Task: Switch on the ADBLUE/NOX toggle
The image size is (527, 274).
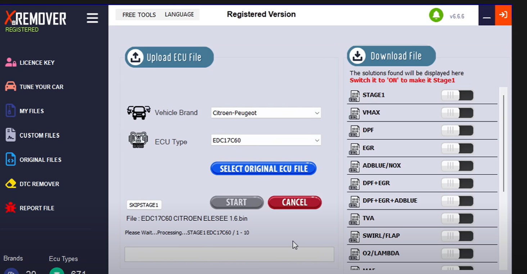Action: click(457, 166)
